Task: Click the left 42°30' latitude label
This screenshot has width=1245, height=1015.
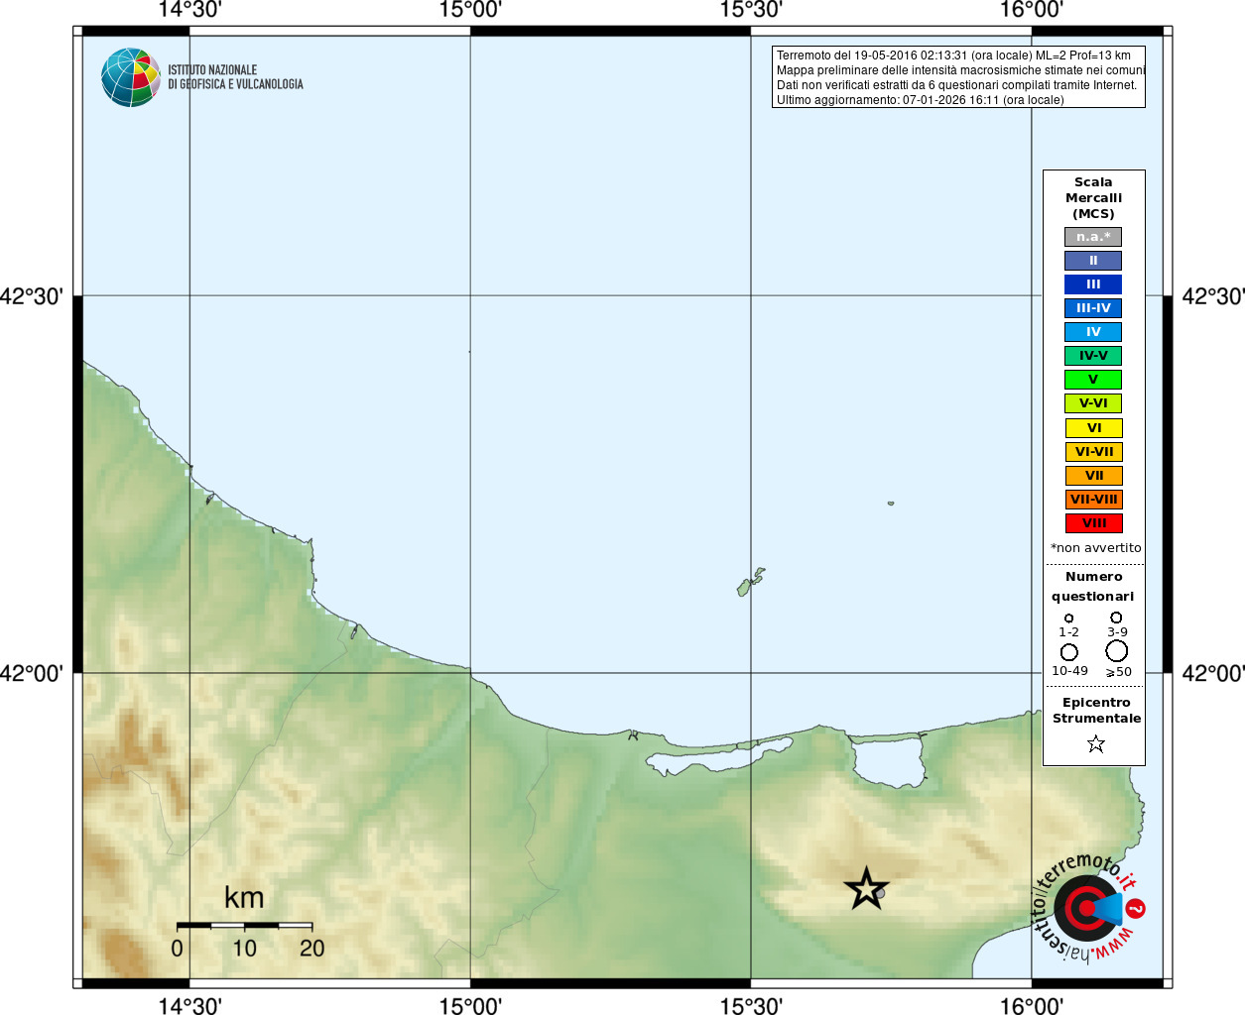Action: [32, 296]
